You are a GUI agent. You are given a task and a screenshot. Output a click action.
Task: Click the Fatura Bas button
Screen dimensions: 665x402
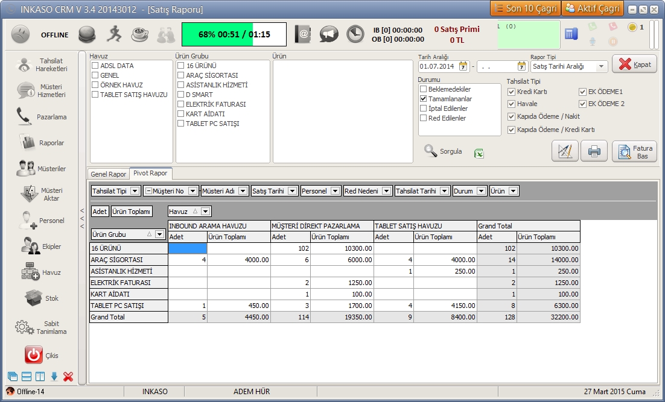pos(634,152)
